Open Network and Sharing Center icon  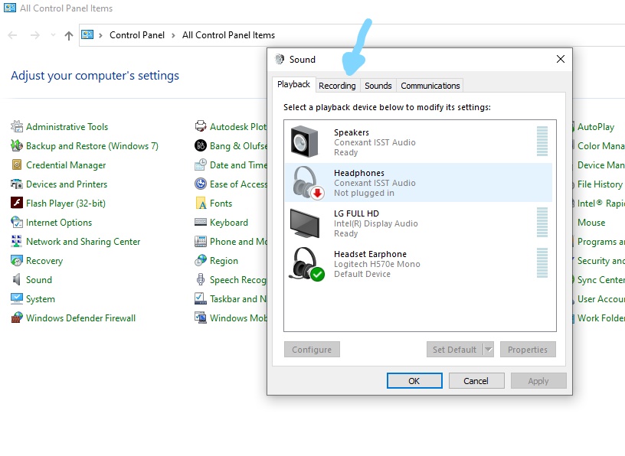point(17,241)
